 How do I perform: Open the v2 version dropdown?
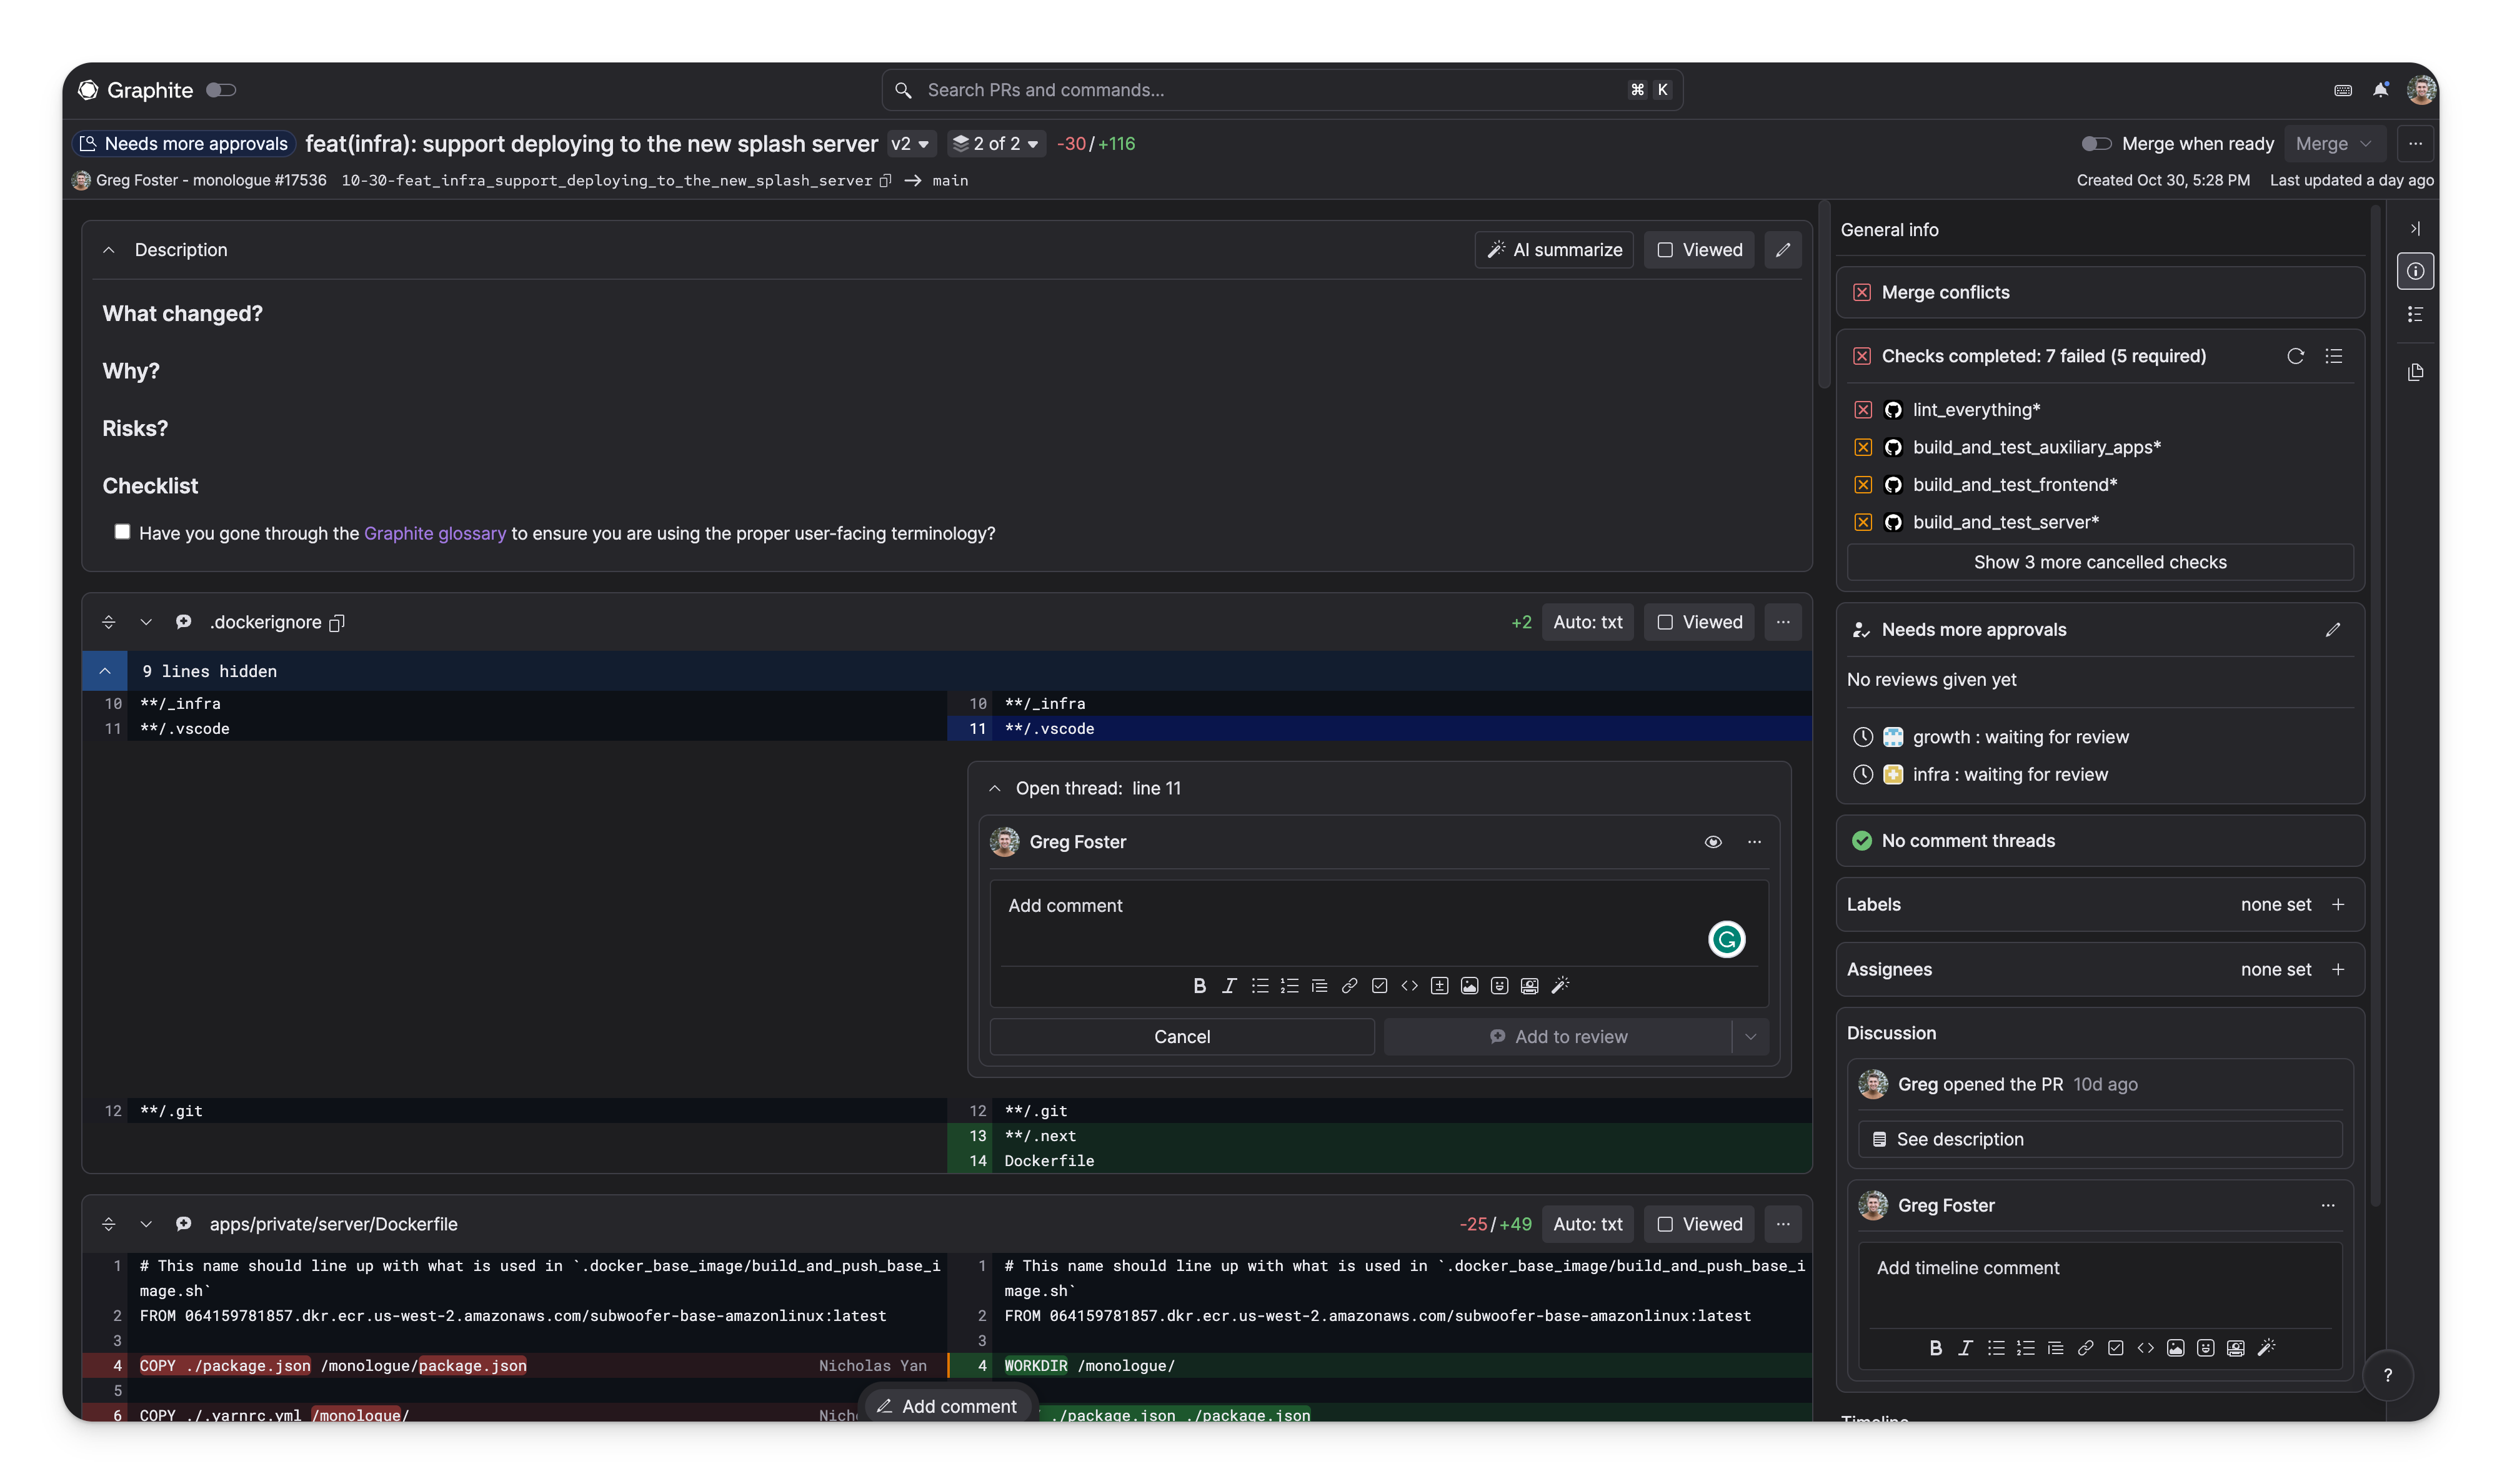[x=909, y=143]
